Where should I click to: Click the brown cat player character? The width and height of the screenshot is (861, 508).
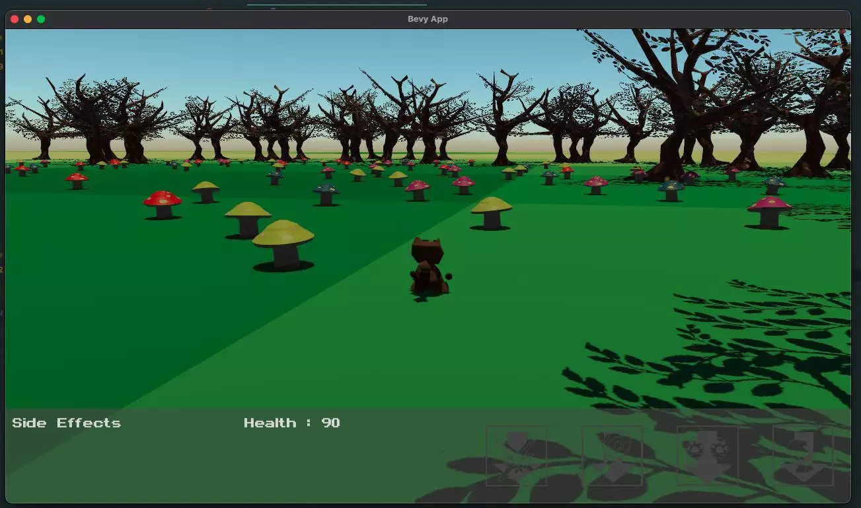pyautogui.click(x=429, y=267)
